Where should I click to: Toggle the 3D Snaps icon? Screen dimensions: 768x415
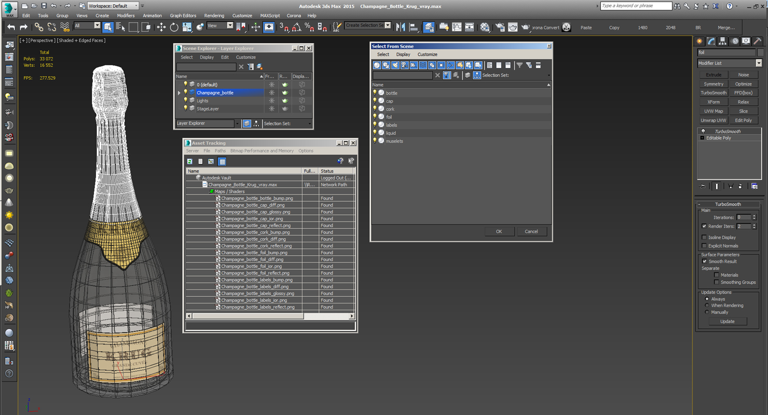click(283, 27)
